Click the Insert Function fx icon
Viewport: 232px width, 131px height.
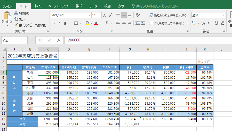point(59,40)
